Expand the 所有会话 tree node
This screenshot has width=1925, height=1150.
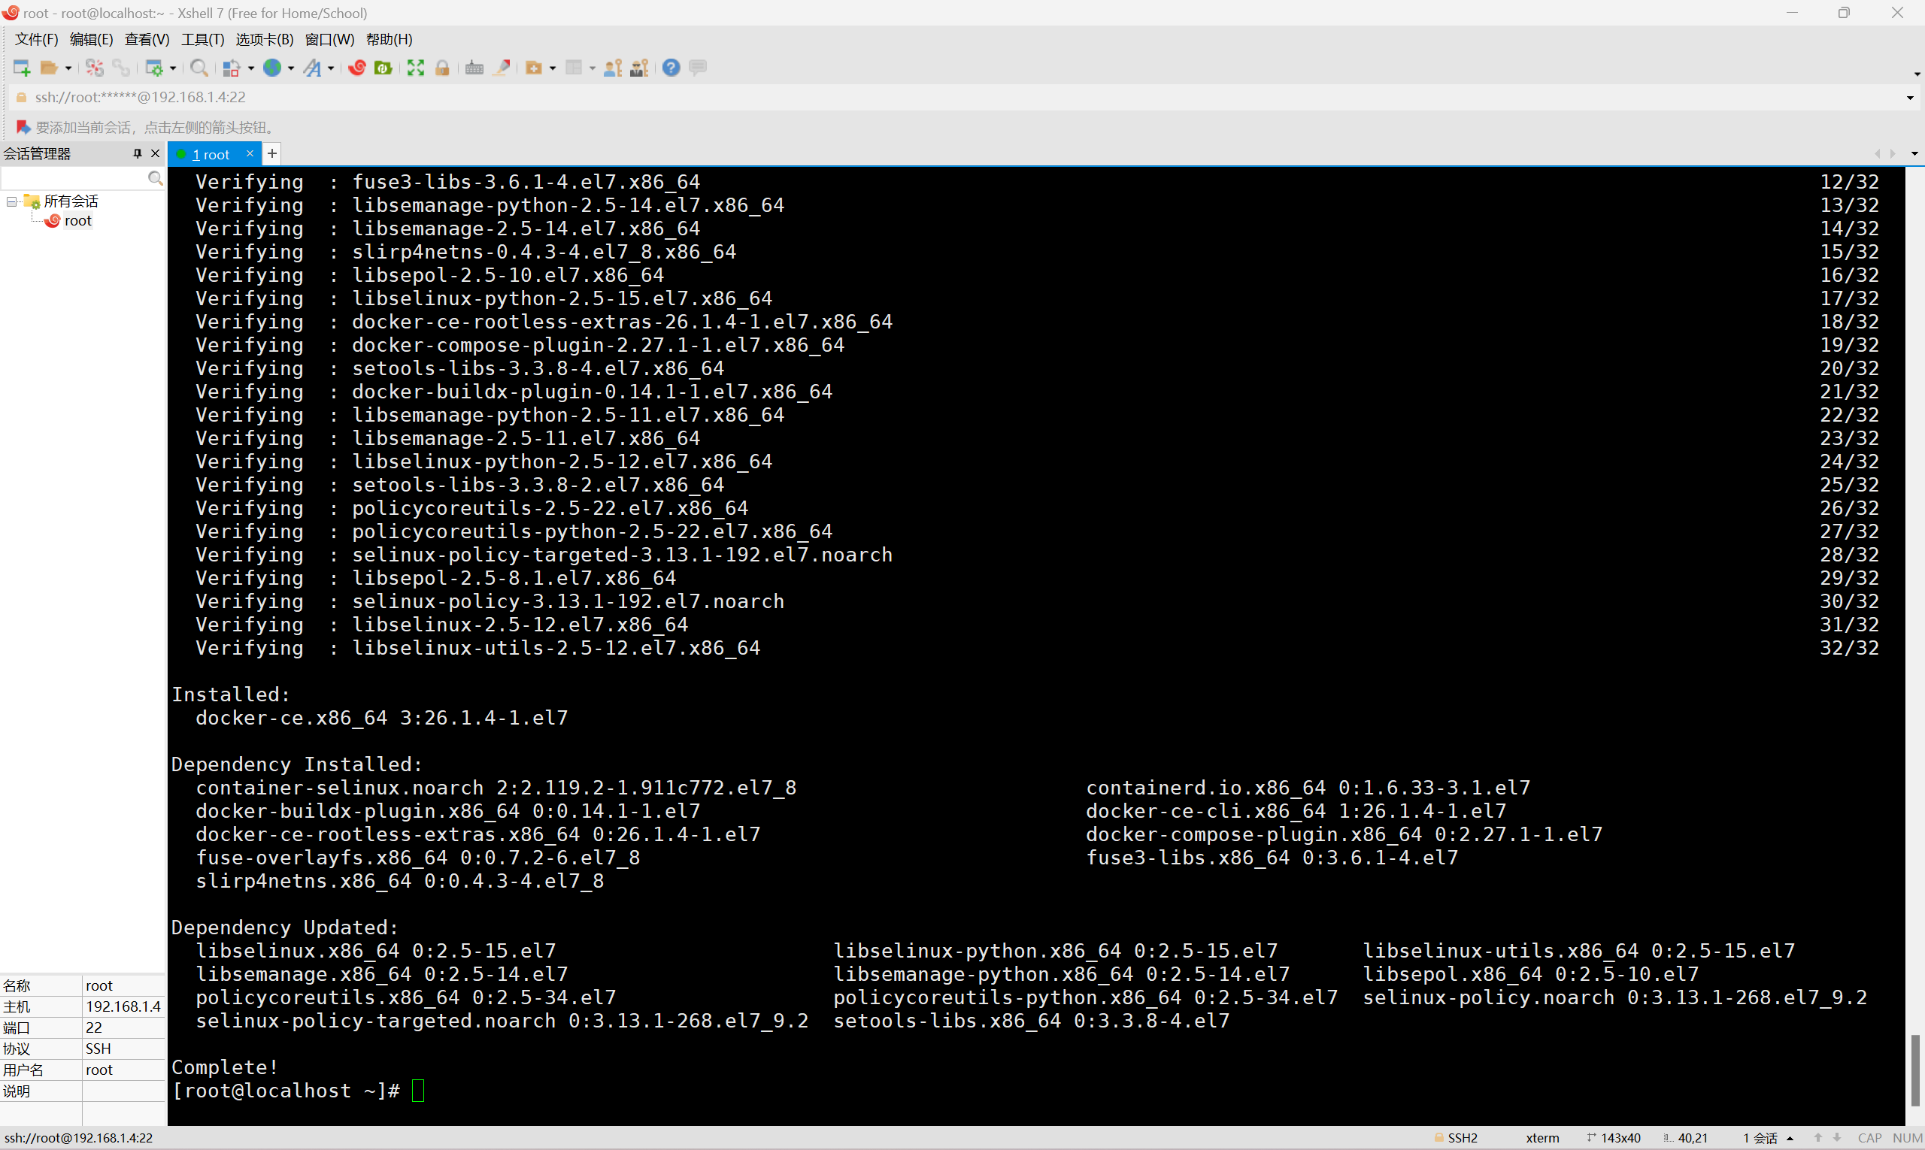click(x=12, y=201)
